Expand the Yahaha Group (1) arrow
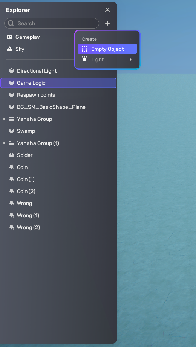Image resolution: width=196 pixels, height=347 pixels. coord(4,143)
